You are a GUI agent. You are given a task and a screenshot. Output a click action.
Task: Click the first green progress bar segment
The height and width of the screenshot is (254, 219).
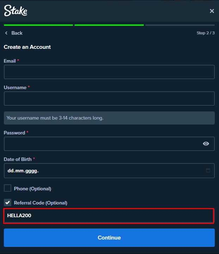(x=38, y=25)
